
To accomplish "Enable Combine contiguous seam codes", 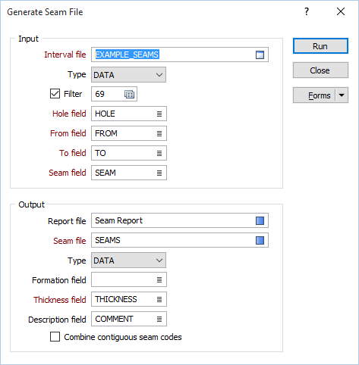I will point(55,337).
